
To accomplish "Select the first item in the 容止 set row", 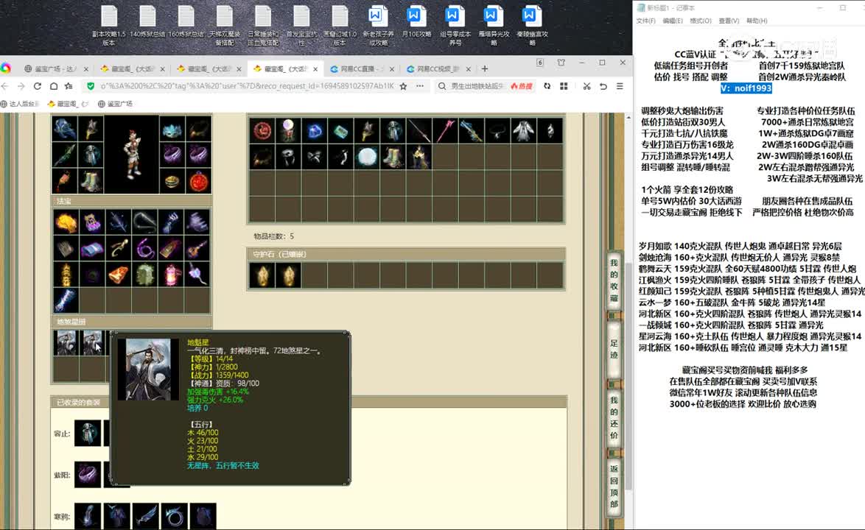I will pos(88,434).
